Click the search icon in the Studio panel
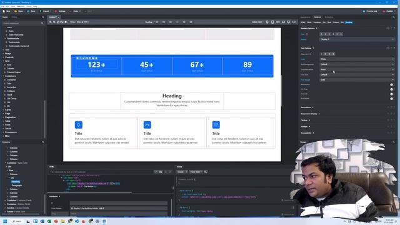Screen dimensions: 400x225 (43, 17)
